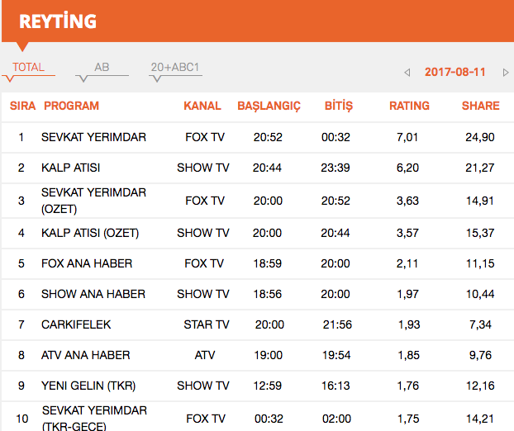Image resolution: width=514 pixels, height=431 pixels.
Task: Select the CARKIFELEK program entry
Action: (76, 324)
